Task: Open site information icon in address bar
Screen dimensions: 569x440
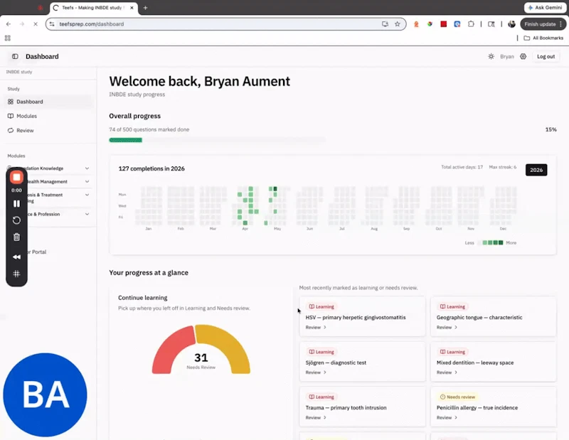Action: point(52,24)
